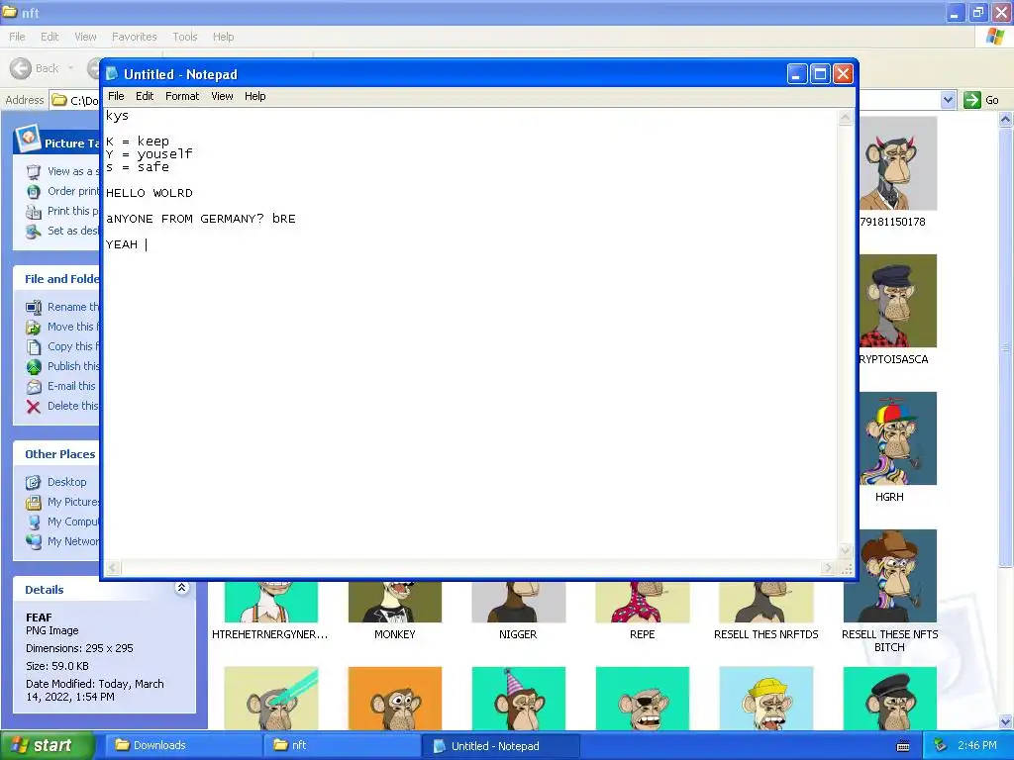Viewport: 1014px width, 760px height.
Task: Click the Windows start button
Action: 48,746
